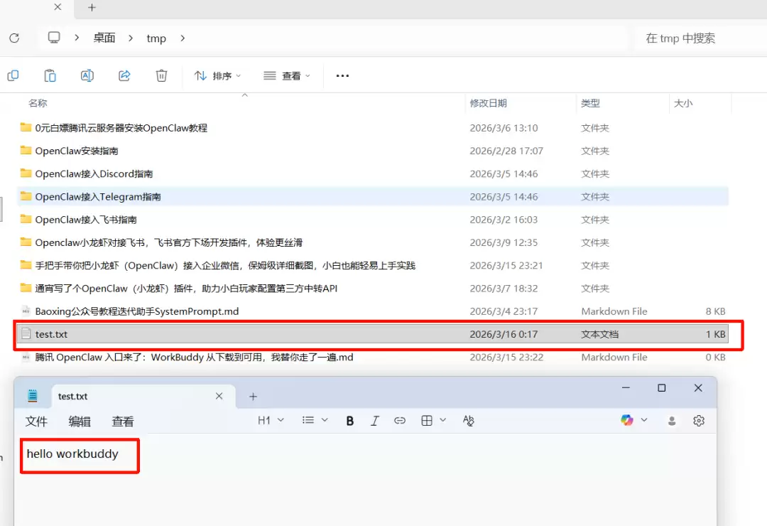This screenshot has height=526, width=767.
Task: Click the account sign-in icon in Notepad
Action: (672, 421)
